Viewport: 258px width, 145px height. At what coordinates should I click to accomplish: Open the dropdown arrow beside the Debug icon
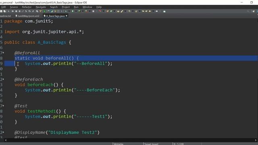click(69, 11)
